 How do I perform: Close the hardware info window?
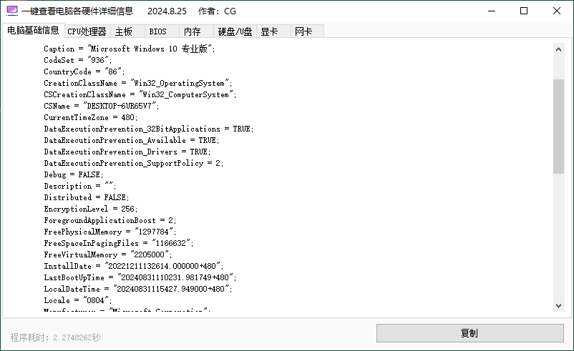(x=557, y=11)
